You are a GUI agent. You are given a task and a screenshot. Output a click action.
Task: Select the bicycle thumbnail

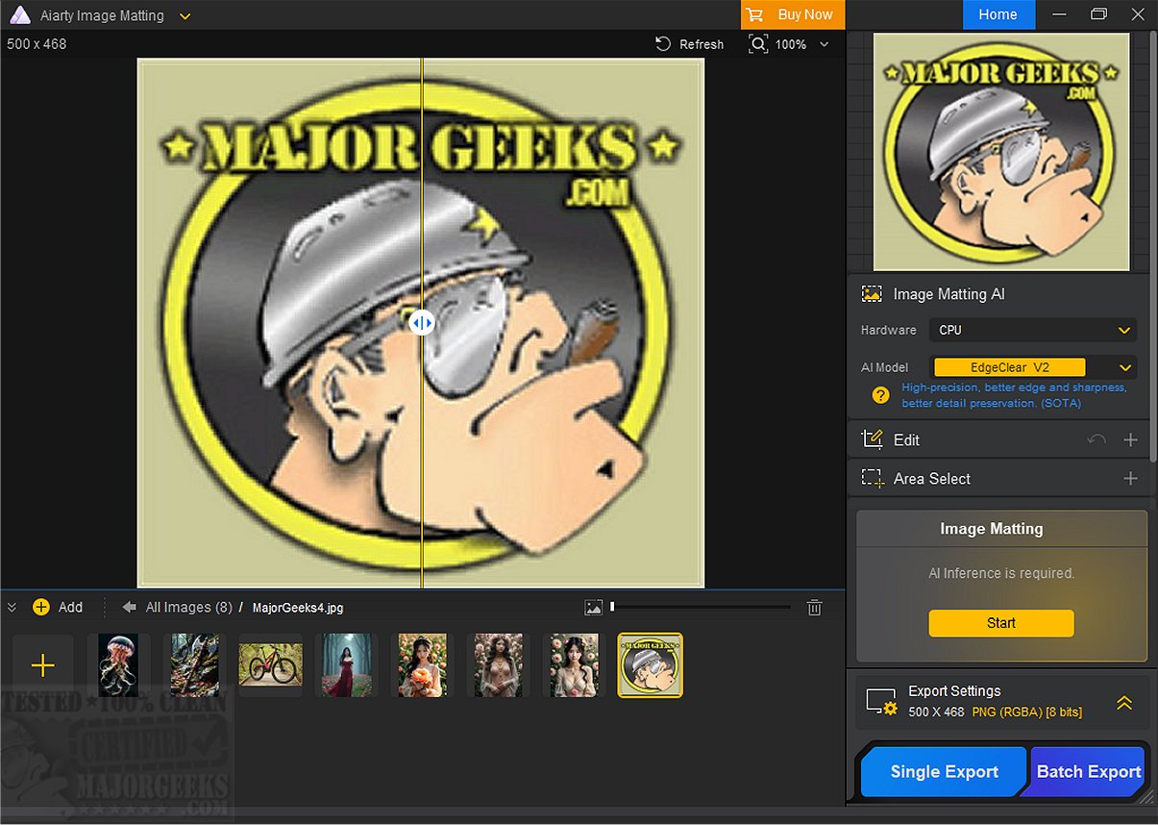click(x=270, y=665)
